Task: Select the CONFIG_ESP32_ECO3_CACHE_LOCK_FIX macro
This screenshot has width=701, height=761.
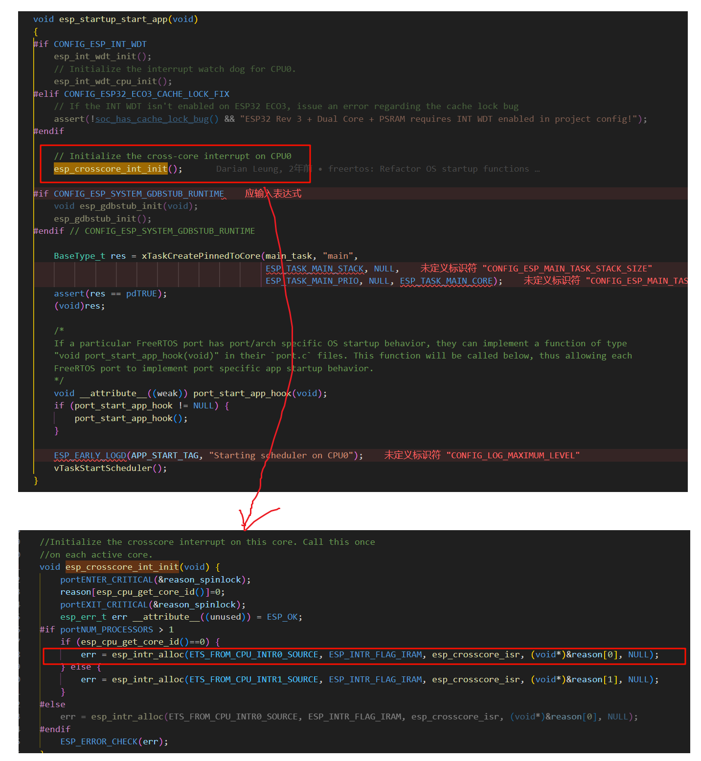Action: [x=147, y=94]
